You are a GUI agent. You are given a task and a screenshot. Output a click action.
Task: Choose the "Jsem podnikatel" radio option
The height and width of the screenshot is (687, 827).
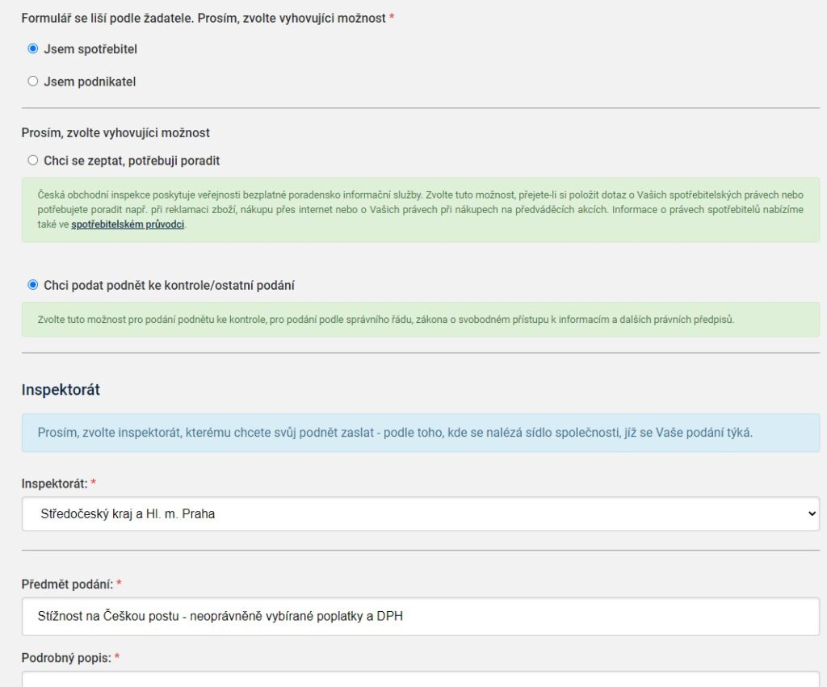[x=33, y=81]
